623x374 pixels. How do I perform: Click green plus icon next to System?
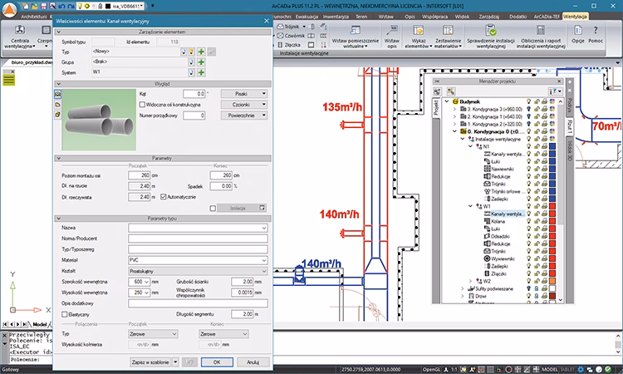[x=200, y=71]
